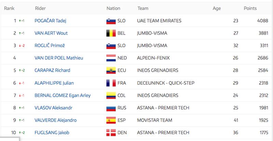Click BERNAL GOMEZ Egan Arley link
Screen dimensions: 273x141
tap(62, 96)
